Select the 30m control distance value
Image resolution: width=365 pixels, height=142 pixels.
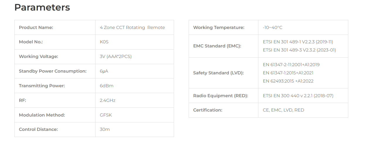coord(105,129)
